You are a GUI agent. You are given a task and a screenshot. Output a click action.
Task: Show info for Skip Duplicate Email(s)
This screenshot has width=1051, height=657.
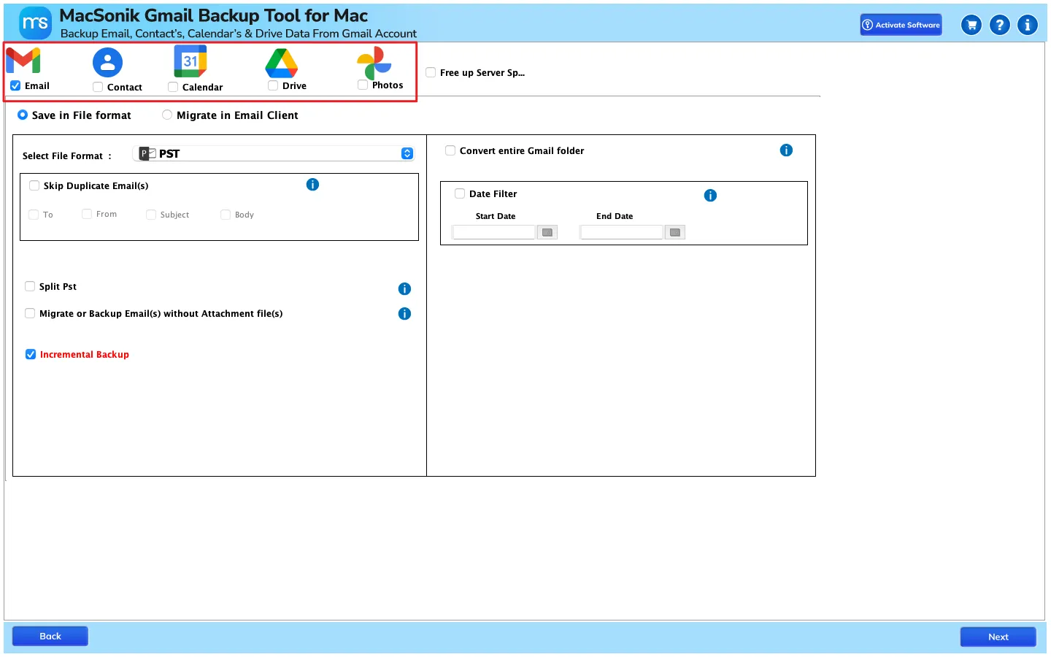[x=312, y=185]
